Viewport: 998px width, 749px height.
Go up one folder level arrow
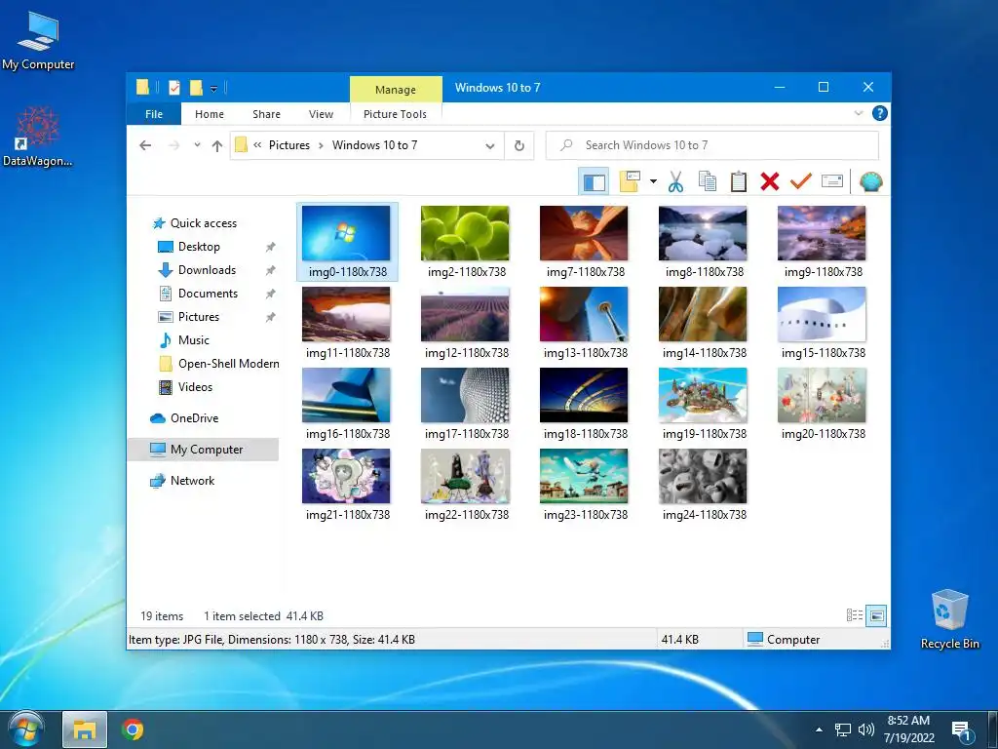click(x=217, y=146)
